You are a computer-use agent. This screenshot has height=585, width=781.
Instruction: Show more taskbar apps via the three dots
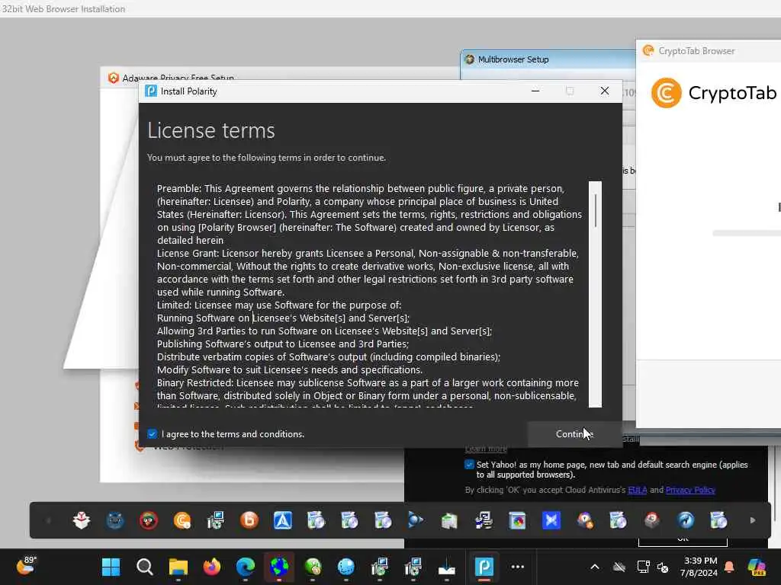tap(518, 567)
